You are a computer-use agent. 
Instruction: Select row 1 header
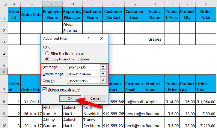click(4, 14)
